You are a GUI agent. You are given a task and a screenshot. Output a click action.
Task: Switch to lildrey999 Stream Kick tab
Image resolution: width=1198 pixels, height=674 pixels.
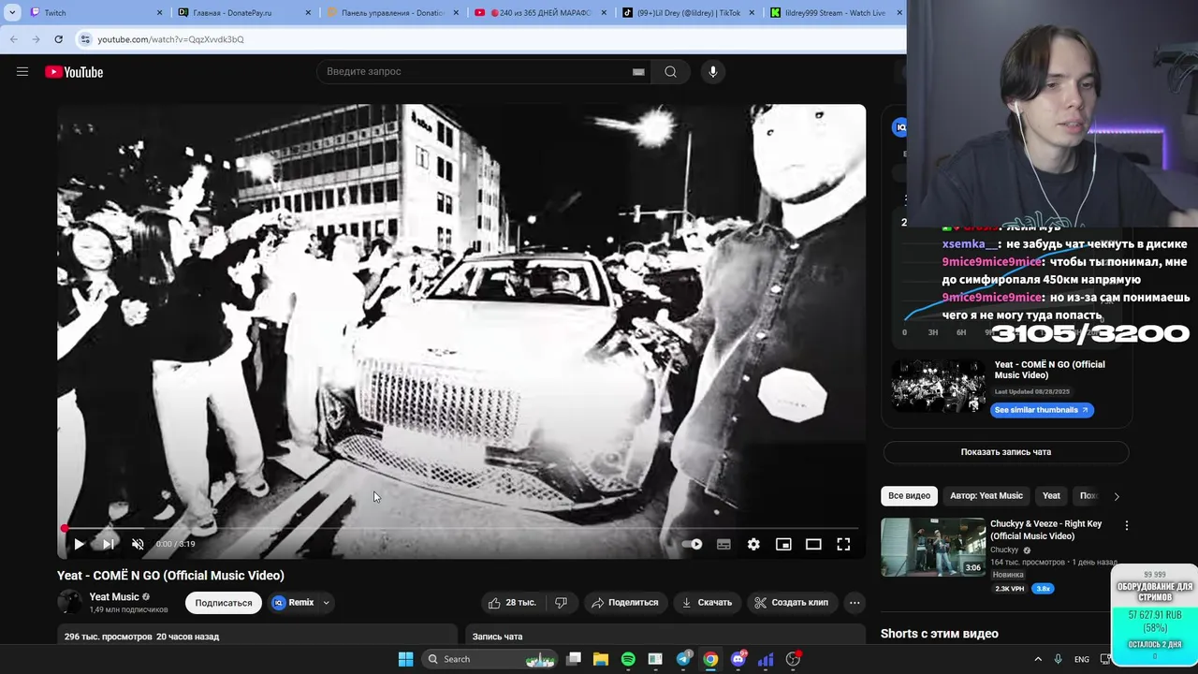click(x=835, y=13)
